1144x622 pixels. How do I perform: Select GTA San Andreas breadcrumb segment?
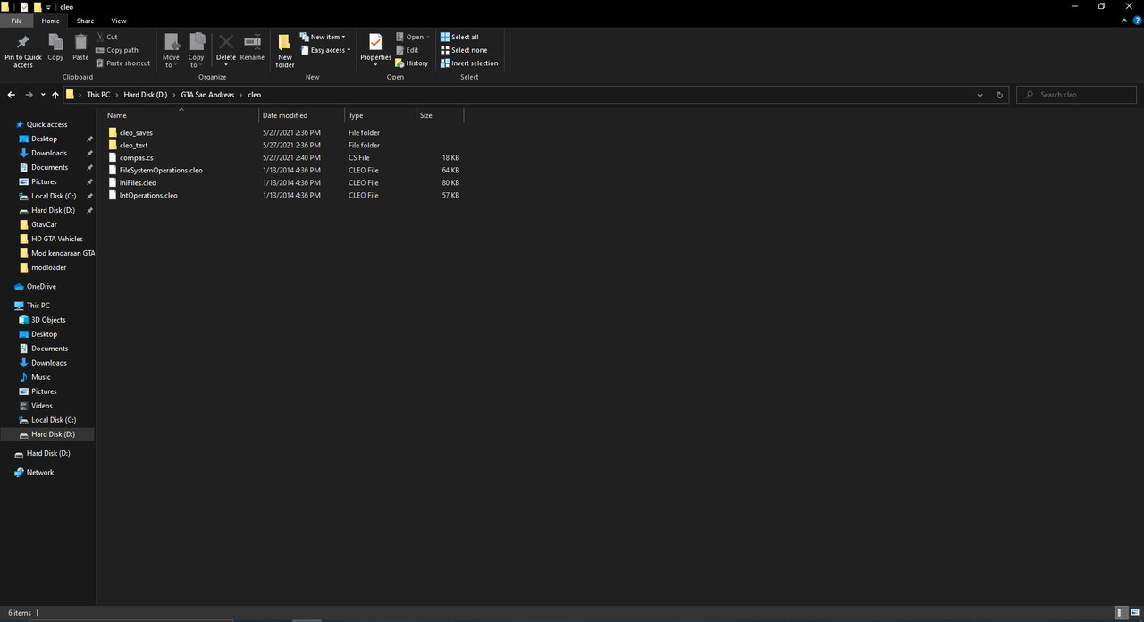click(x=207, y=95)
